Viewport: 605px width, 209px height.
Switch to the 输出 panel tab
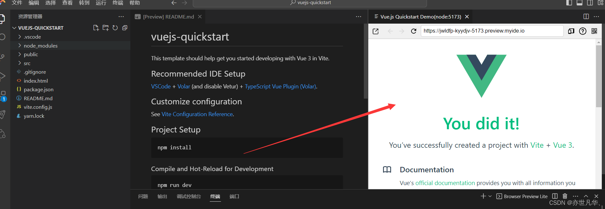point(162,196)
